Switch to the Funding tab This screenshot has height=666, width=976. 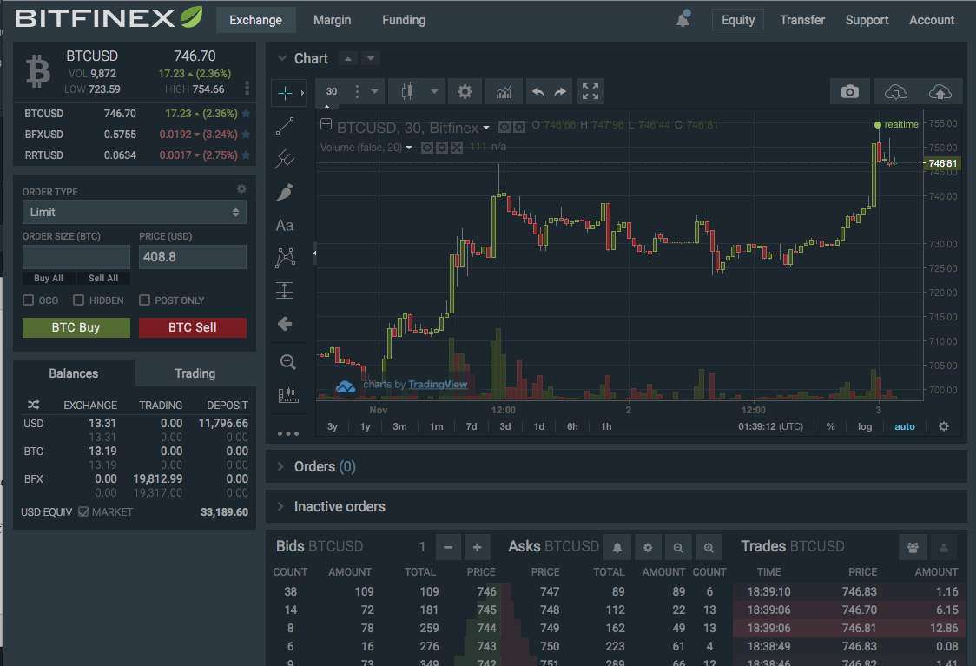(x=404, y=20)
